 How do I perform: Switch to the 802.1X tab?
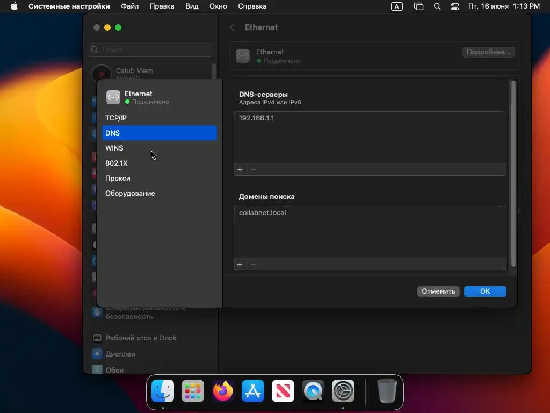pyautogui.click(x=160, y=163)
